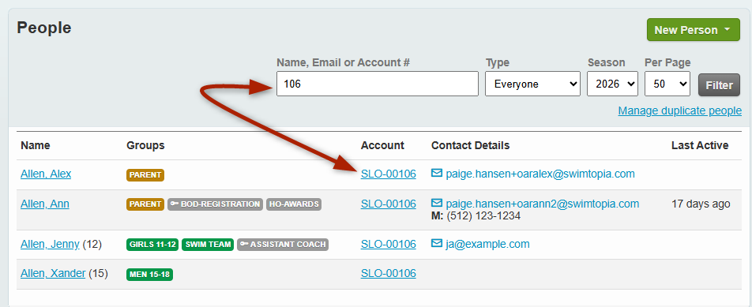Click the Season field label
Image resolution: width=752 pixels, height=307 pixels.
pos(606,62)
